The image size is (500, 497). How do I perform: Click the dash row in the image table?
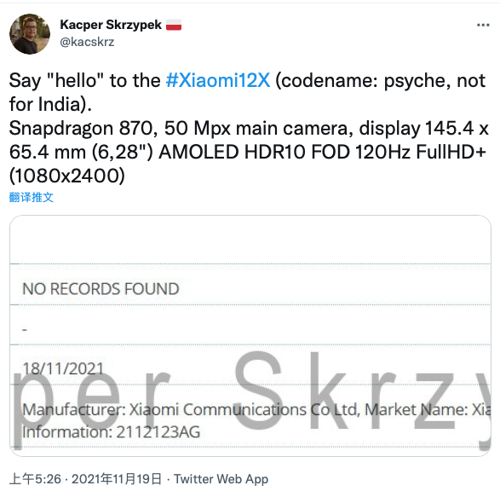pos(250,325)
